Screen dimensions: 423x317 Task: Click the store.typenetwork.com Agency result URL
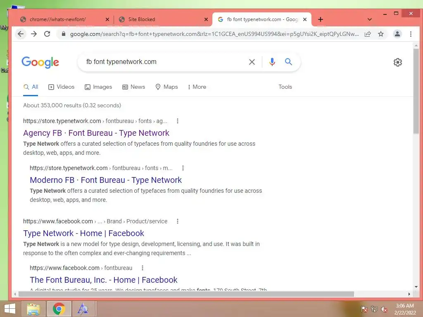pyautogui.click(x=95, y=121)
